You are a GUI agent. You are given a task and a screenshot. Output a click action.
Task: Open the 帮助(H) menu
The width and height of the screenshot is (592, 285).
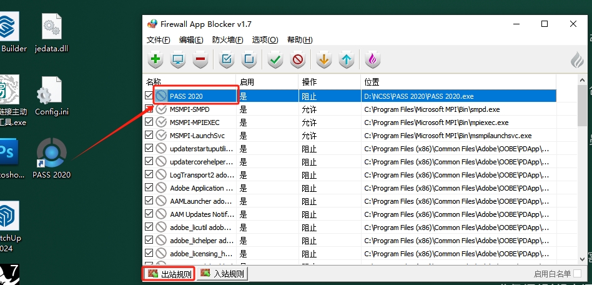[x=300, y=40]
